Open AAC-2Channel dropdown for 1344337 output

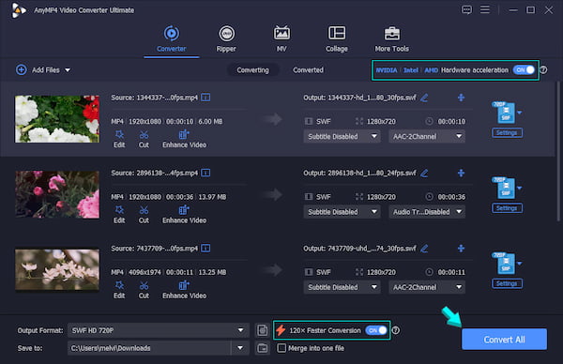point(427,136)
